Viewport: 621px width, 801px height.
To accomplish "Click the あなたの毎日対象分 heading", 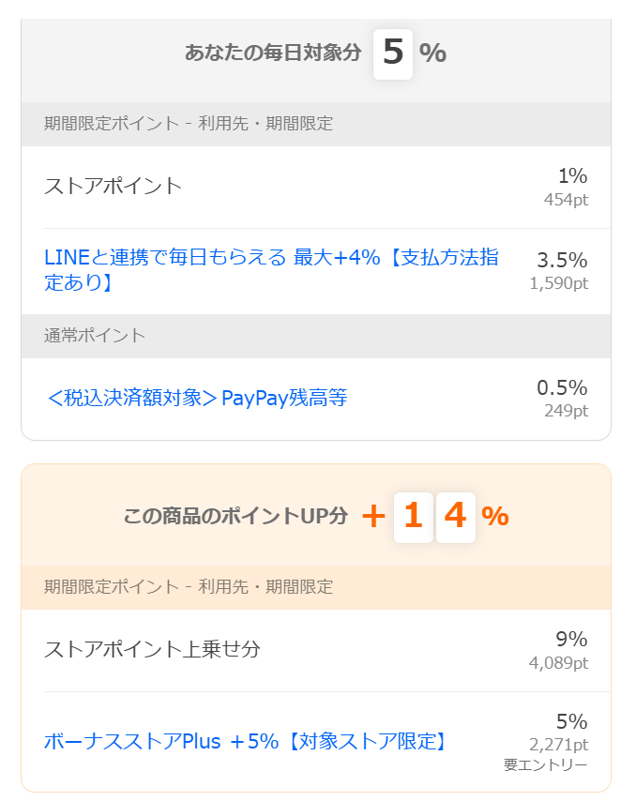I will tap(273, 53).
